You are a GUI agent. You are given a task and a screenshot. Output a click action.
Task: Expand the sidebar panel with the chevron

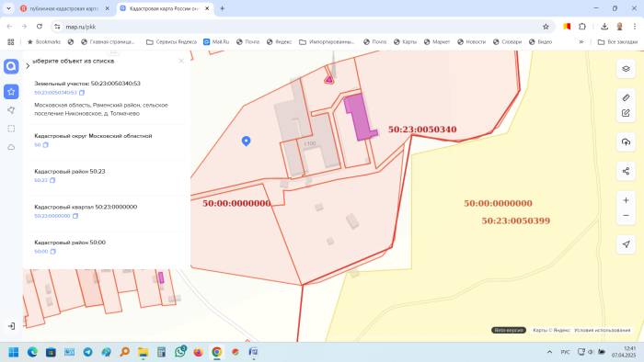28,65
